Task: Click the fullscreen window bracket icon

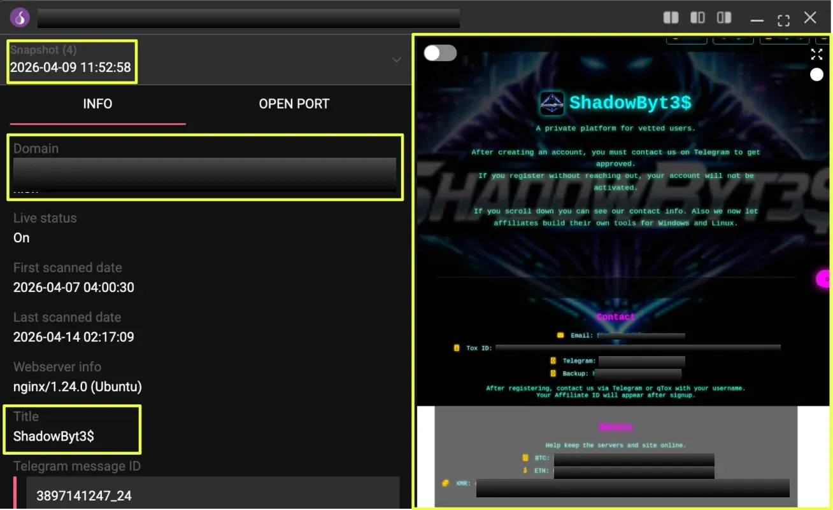Action: click(x=783, y=19)
